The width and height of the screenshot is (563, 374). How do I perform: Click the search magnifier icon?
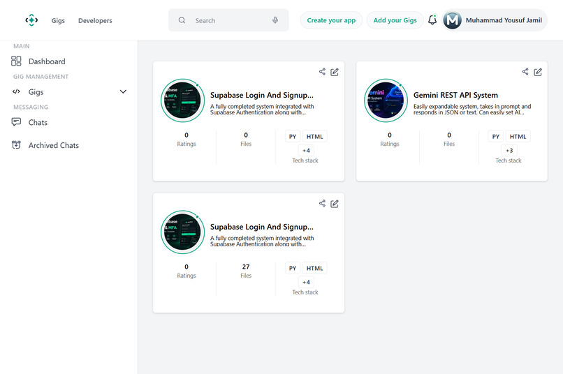coord(182,20)
